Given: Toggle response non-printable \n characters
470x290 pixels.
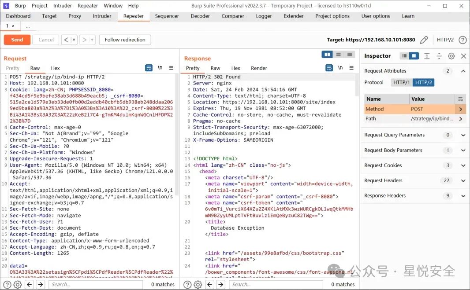Looking at the screenshot, I should [x=340, y=68].
